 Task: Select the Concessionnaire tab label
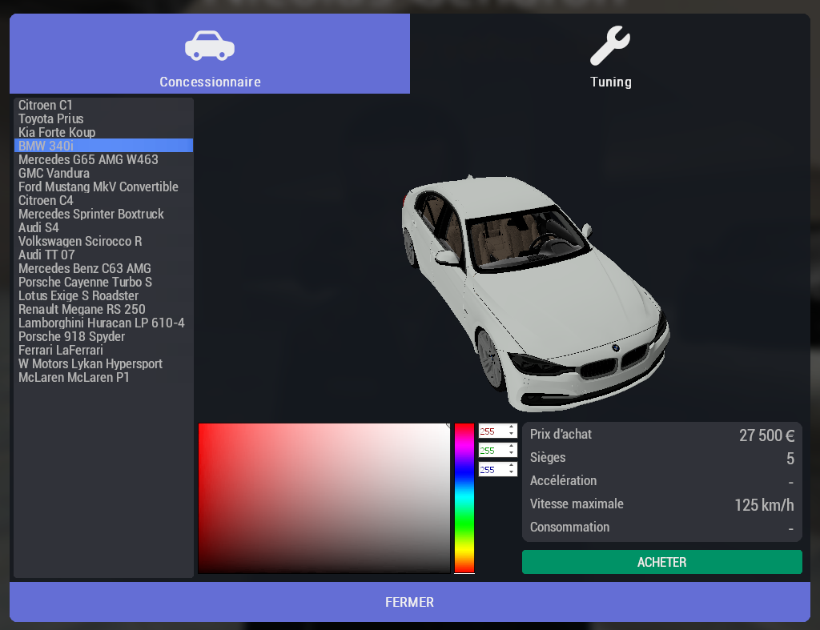coord(210,82)
